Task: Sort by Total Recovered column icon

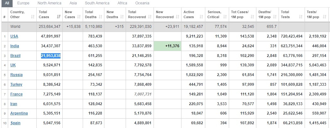Action: tap(150, 17)
